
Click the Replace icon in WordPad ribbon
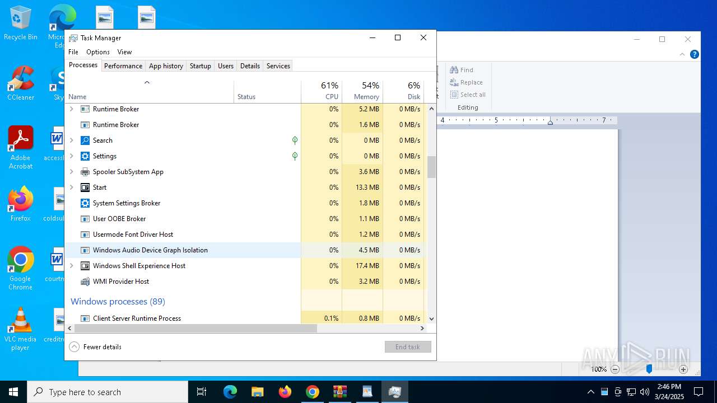pos(454,82)
